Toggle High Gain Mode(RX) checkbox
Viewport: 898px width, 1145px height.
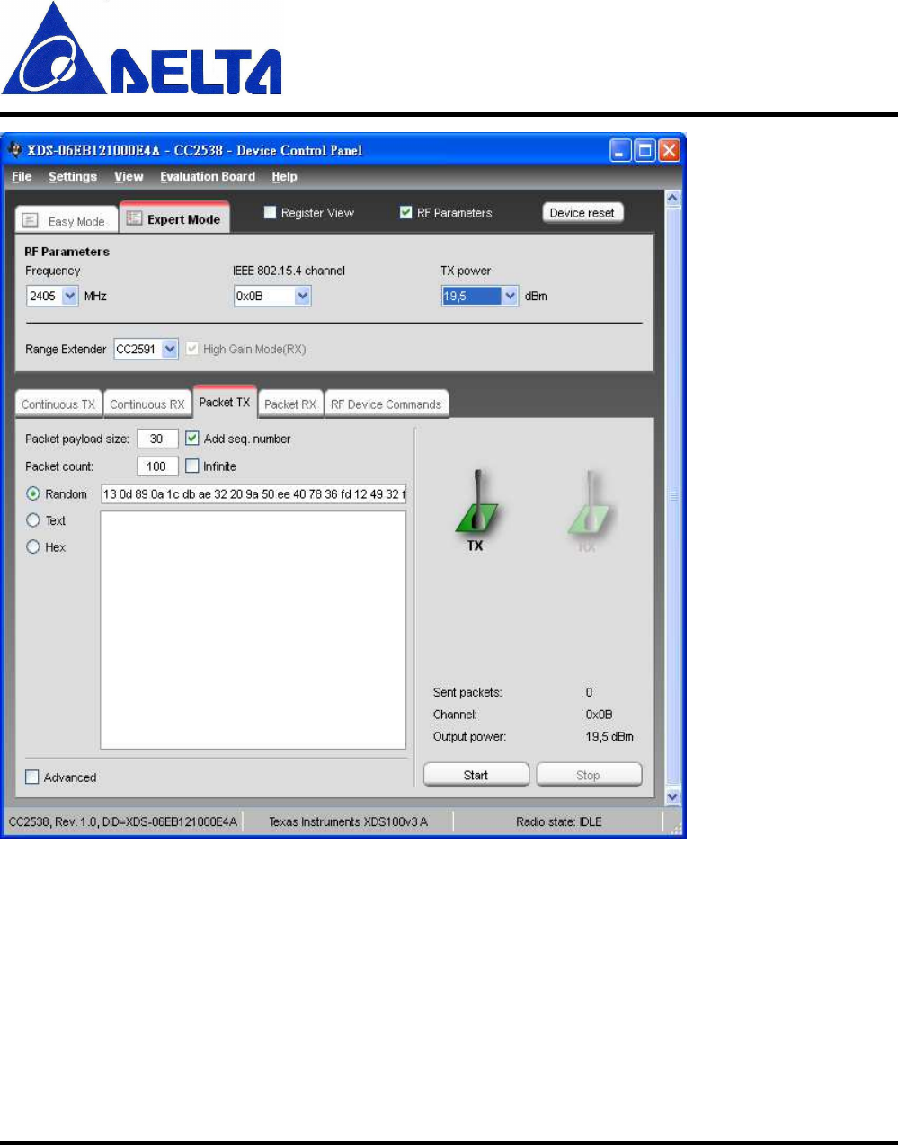(192, 349)
